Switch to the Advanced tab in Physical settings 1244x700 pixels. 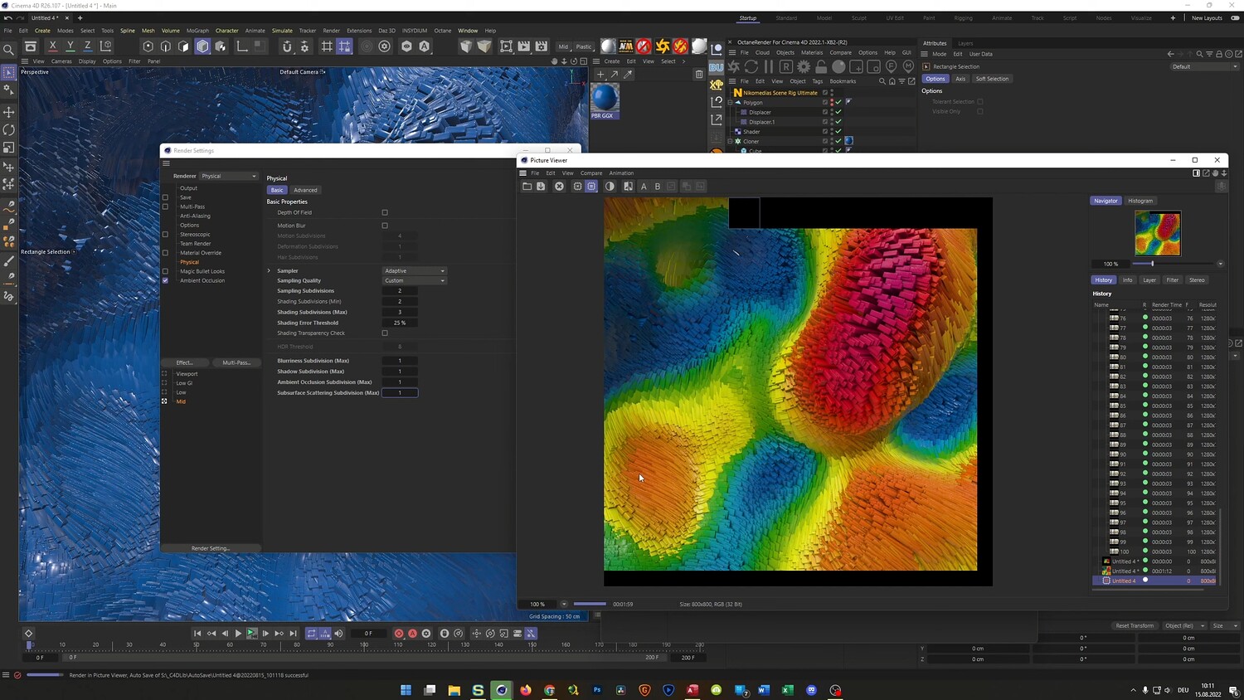[305, 190]
